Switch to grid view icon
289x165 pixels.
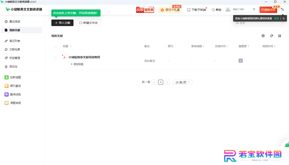point(280,36)
